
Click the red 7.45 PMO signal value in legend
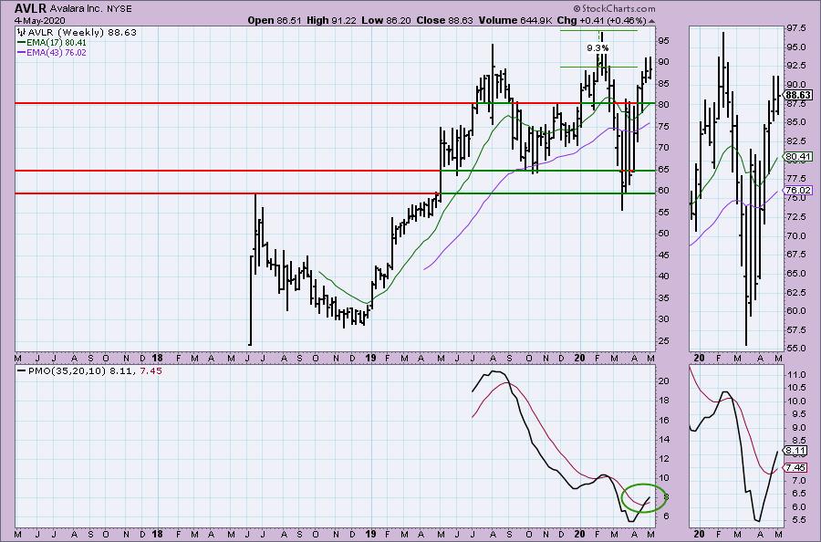[151, 370]
